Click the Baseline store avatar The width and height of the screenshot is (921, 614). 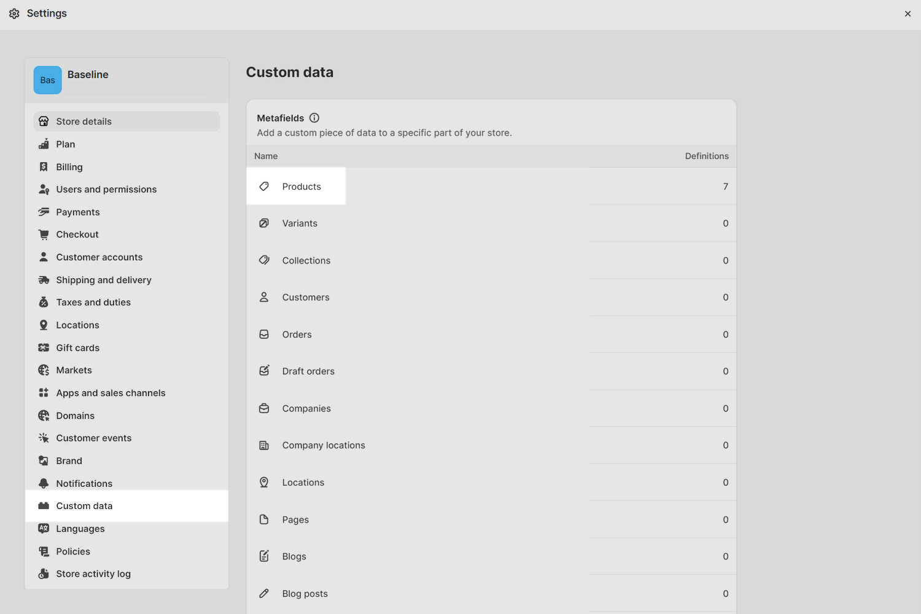[x=47, y=80]
